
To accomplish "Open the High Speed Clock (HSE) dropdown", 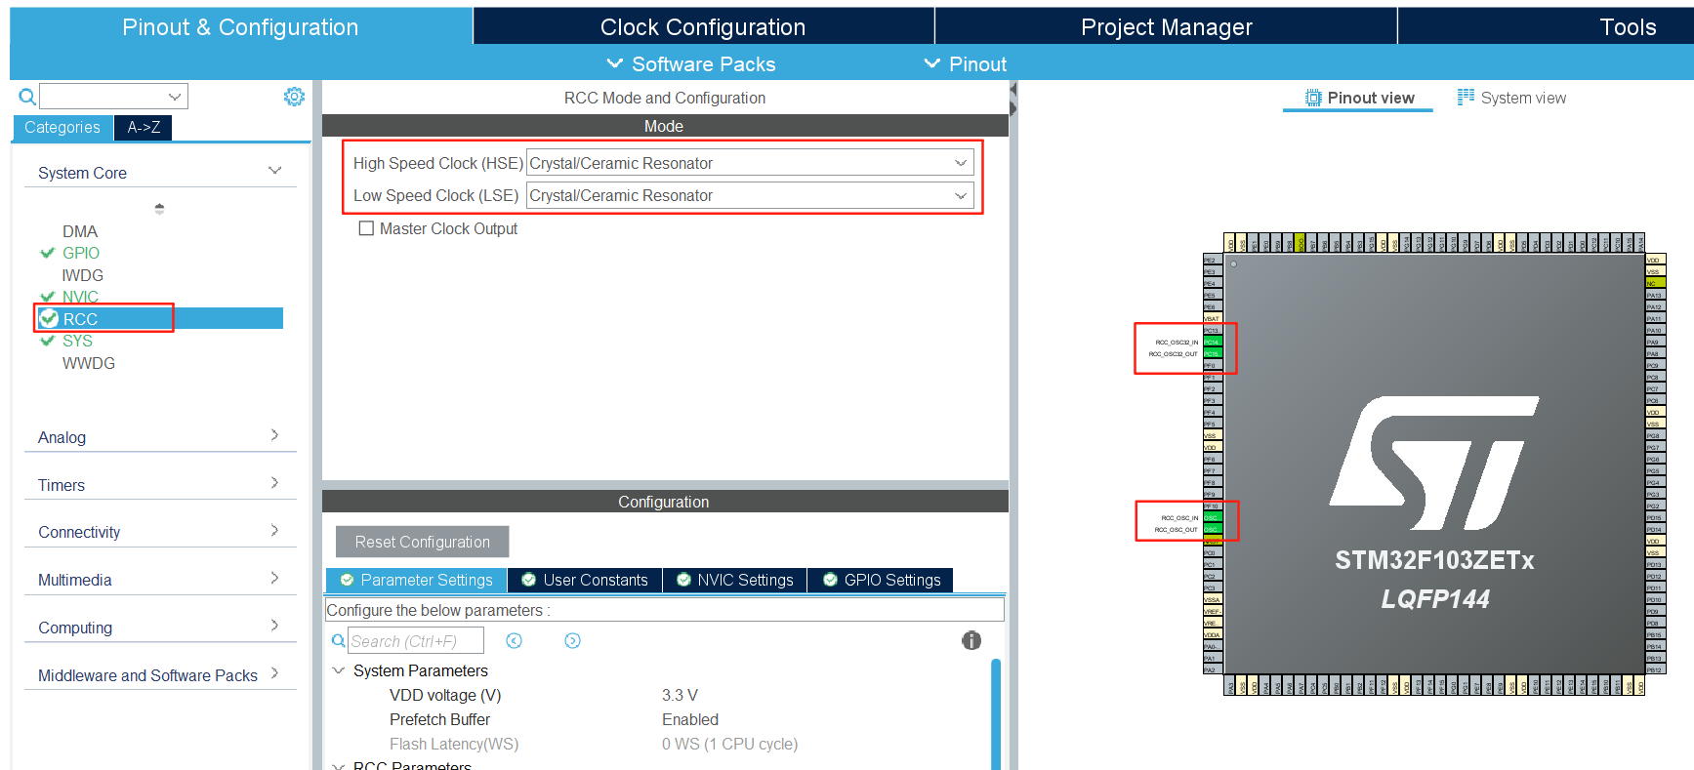I will tap(750, 163).
